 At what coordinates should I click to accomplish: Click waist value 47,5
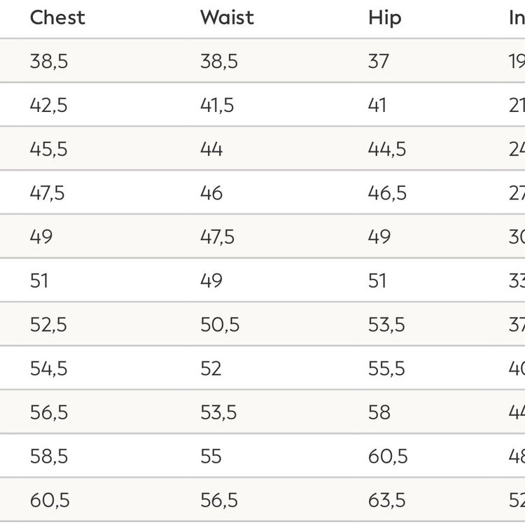pos(219,237)
